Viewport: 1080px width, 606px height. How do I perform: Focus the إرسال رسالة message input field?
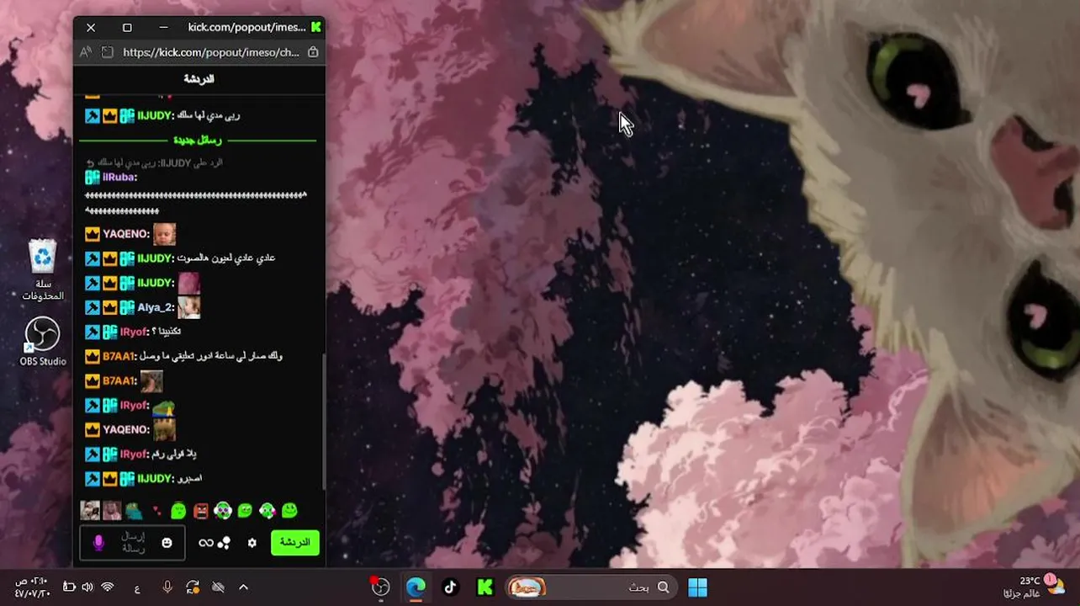coord(132,543)
